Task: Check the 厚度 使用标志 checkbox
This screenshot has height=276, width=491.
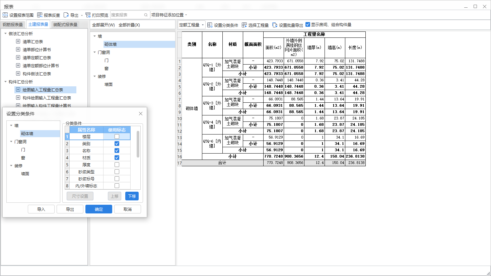Action: [117, 165]
